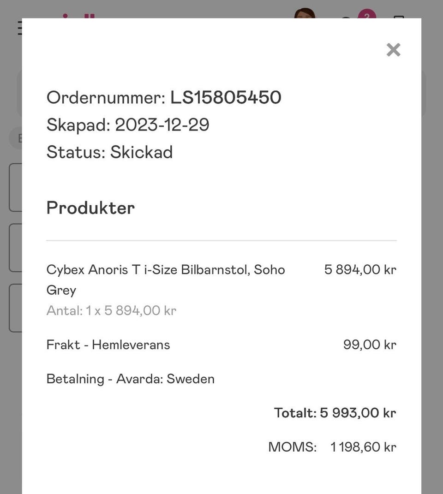The width and height of the screenshot is (443, 494).
Task: Tap the first order card behind the popup
Action: [x=15, y=187]
